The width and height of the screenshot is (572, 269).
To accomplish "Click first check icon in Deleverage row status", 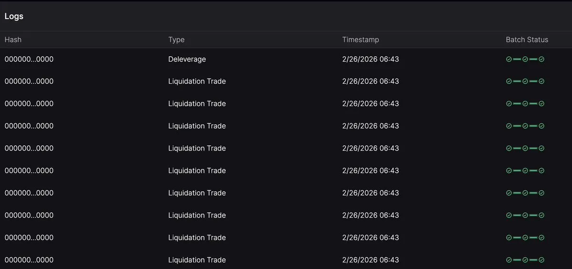I will (x=509, y=60).
